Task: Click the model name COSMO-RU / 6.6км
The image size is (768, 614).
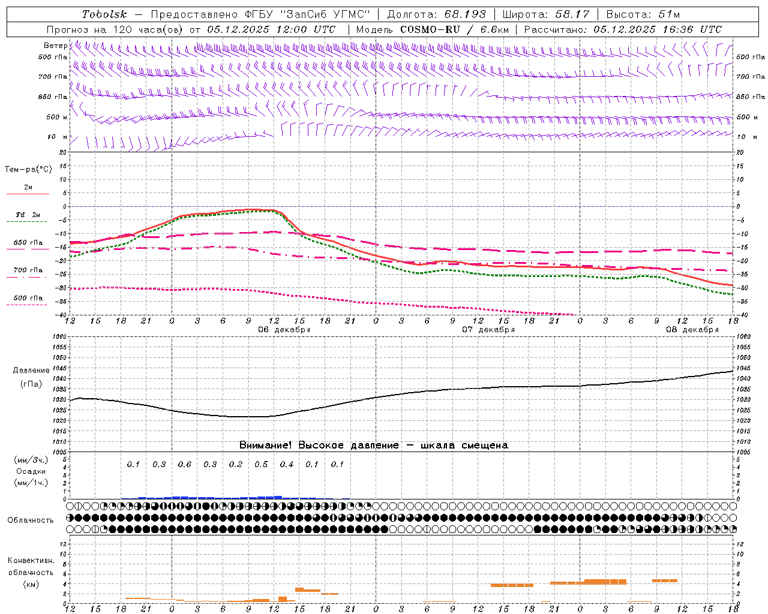Action: [x=454, y=29]
